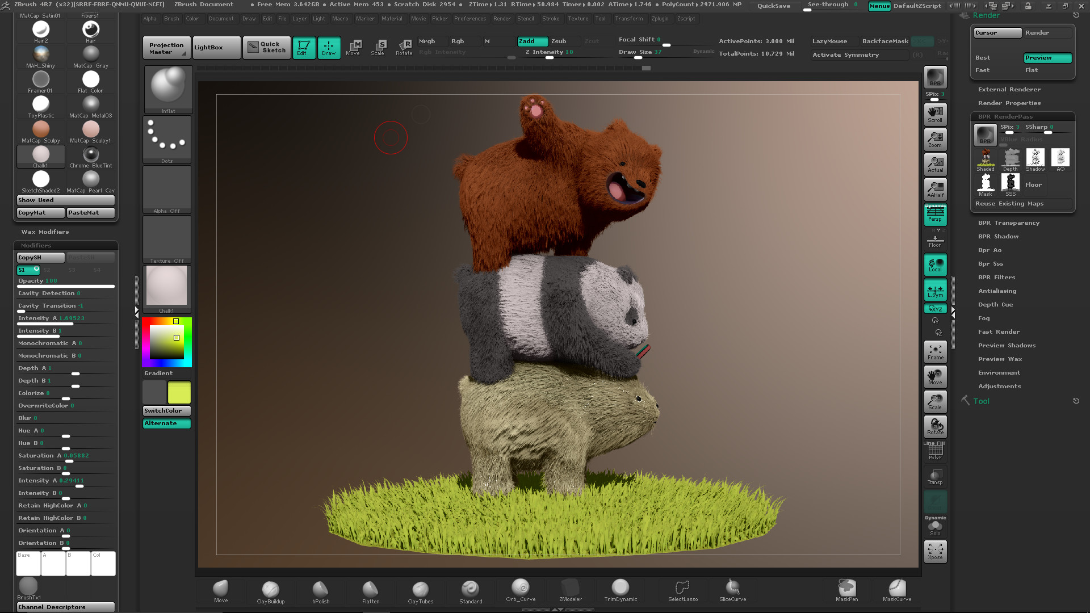Screen dimensions: 1090x613
Task: Select the ClayBuildup brush
Action: [271, 592]
